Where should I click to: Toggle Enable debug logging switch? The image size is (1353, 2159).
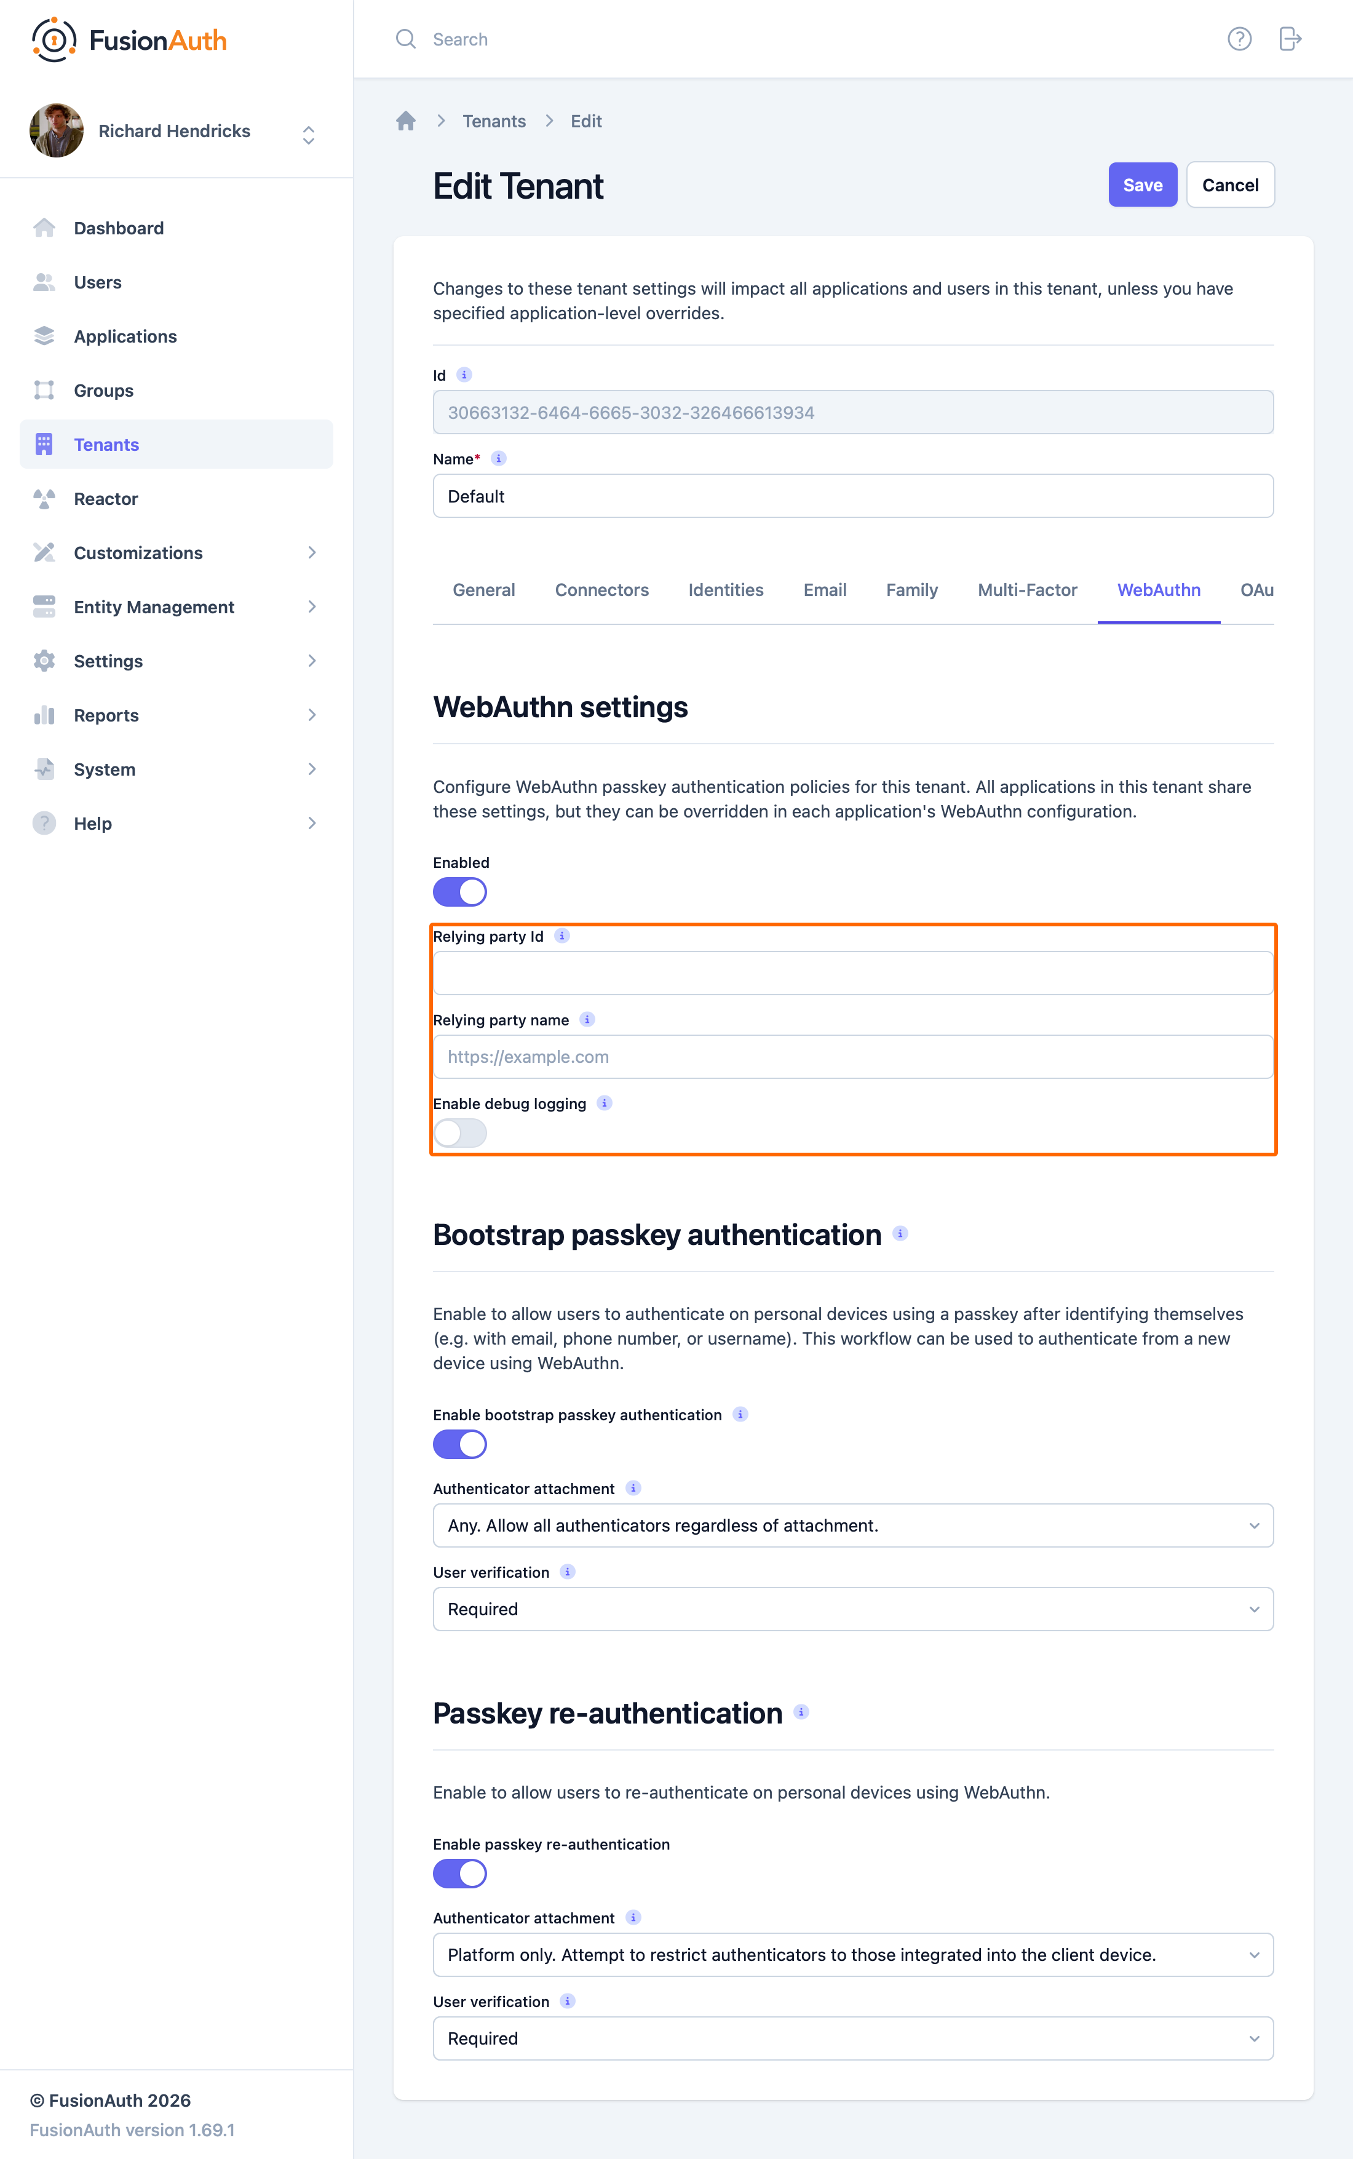point(460,1134)
